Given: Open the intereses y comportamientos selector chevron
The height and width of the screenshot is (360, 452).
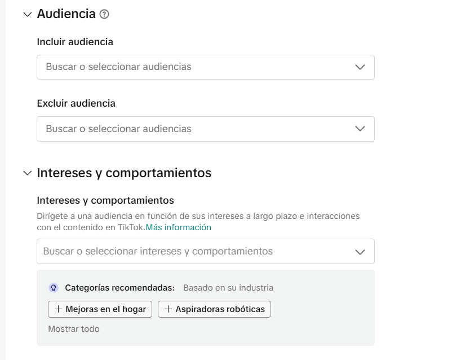Looking at the screenshot, I should tap(361, 251).
